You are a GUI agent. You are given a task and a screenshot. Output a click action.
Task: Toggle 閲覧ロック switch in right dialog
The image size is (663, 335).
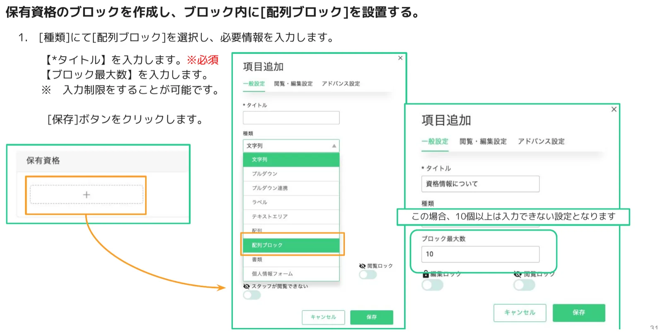[x=524, y=285]
